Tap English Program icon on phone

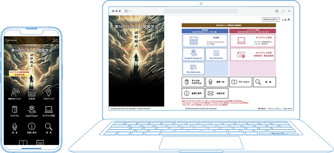pos(32,109)
